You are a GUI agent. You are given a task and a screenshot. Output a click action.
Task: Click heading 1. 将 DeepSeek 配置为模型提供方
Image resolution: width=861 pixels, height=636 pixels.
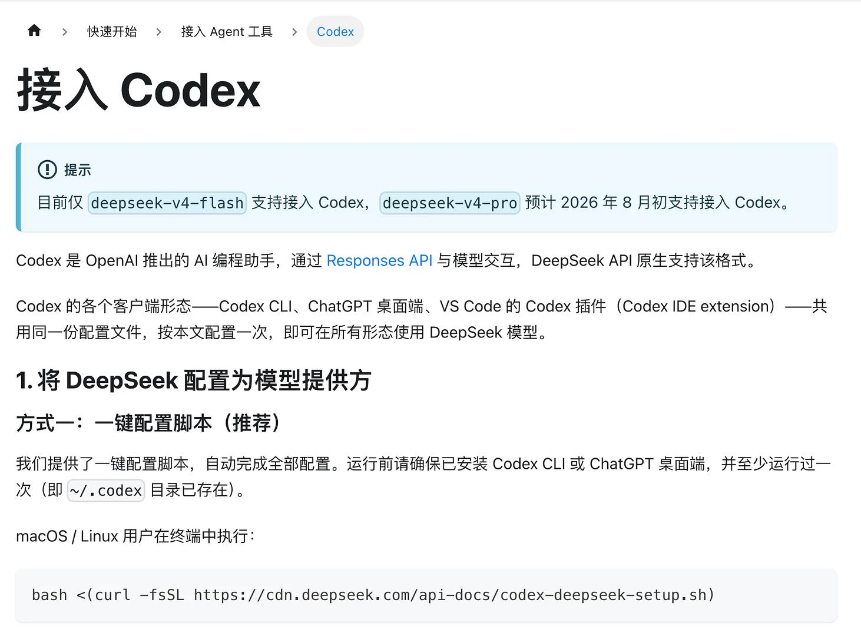coord(194,380)
